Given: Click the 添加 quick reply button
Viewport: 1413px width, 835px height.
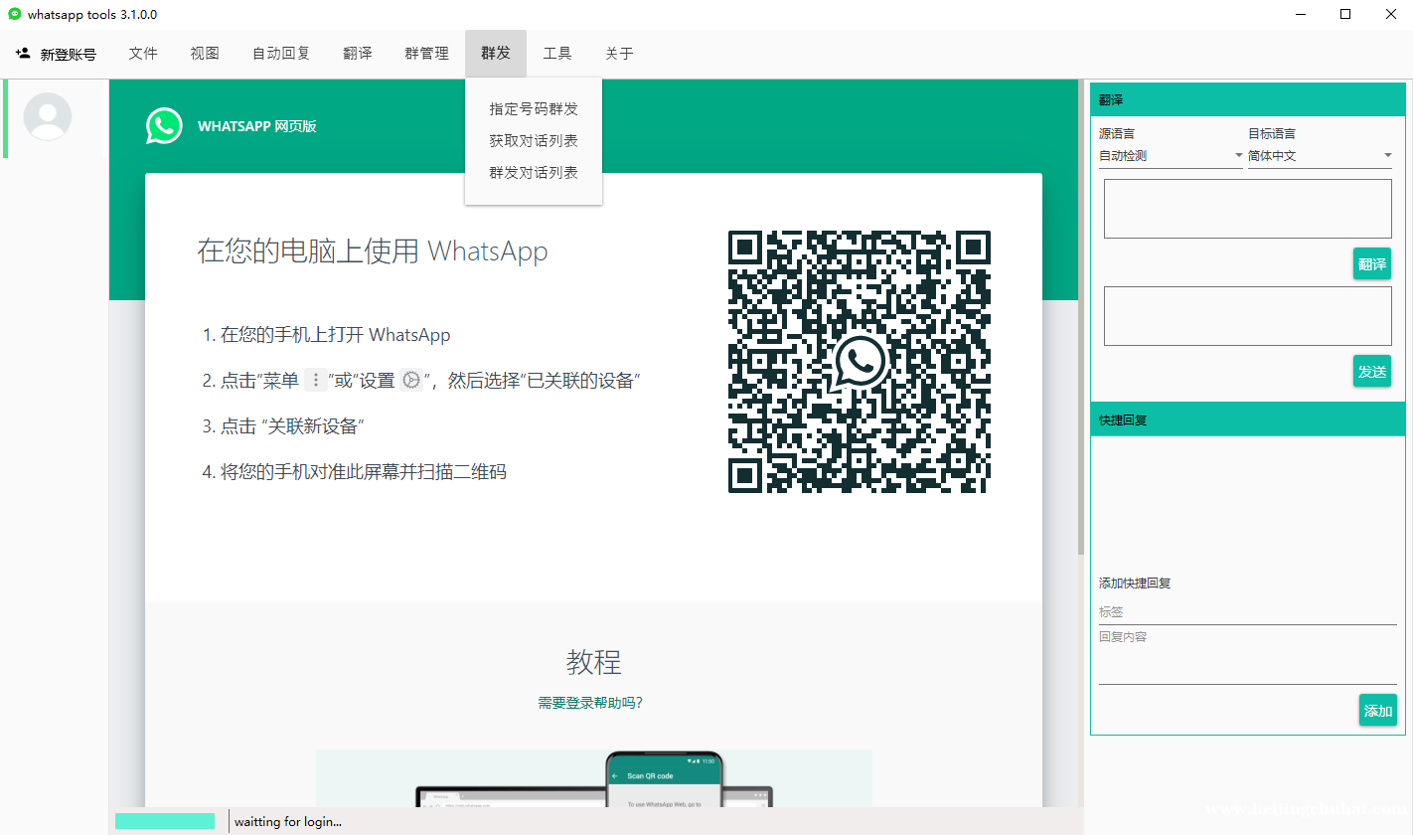Looking at the screenshot, I should pos(1378,711).
